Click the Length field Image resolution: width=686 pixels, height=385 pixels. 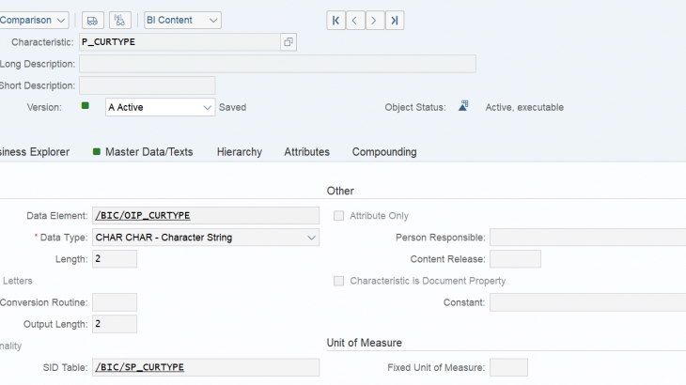tap(115, 259)
